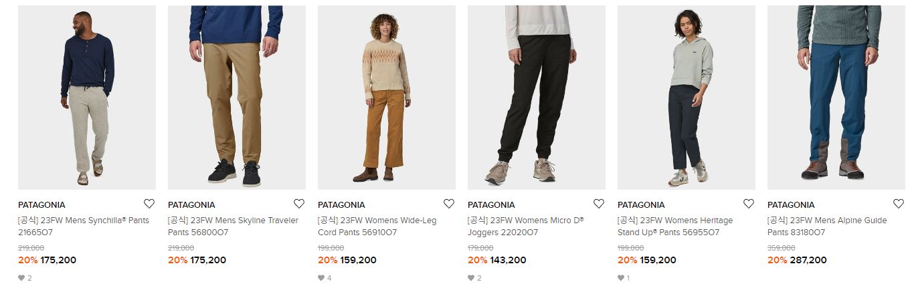Favorite the Womens Micro D Joggers
Image resolution: width=908 pixels, height=288 pixels.
(x=599, y=204)
